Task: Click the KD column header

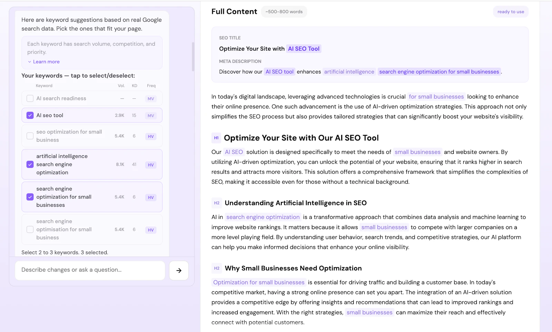Action: click(135, 86)
